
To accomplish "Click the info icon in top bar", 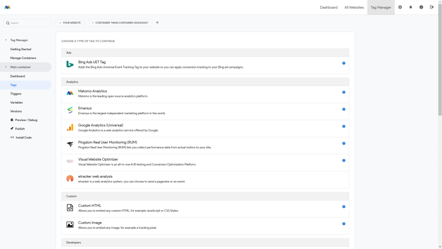I will pyautogui.click(x=421, y=7).
